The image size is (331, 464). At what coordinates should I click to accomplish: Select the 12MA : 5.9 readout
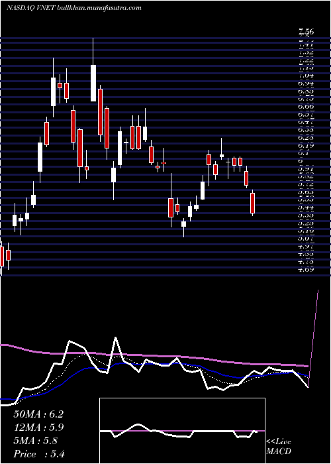38,428
